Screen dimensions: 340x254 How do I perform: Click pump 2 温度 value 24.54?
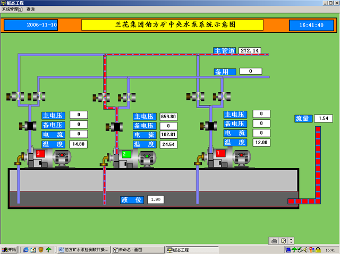coord(168,144)
